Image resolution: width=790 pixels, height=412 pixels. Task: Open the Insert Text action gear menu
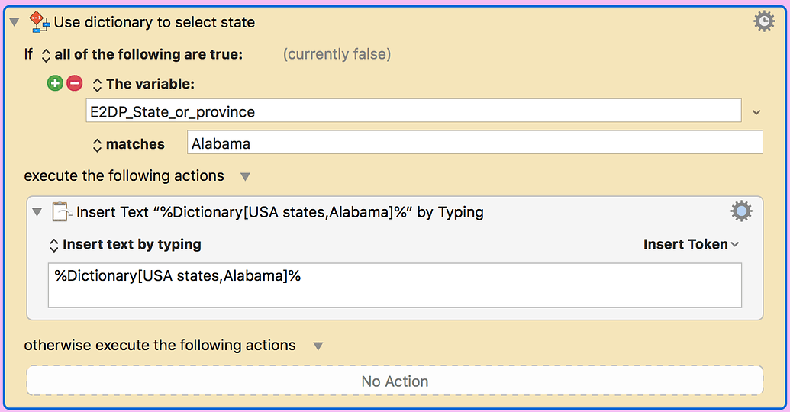coord(741,211)
